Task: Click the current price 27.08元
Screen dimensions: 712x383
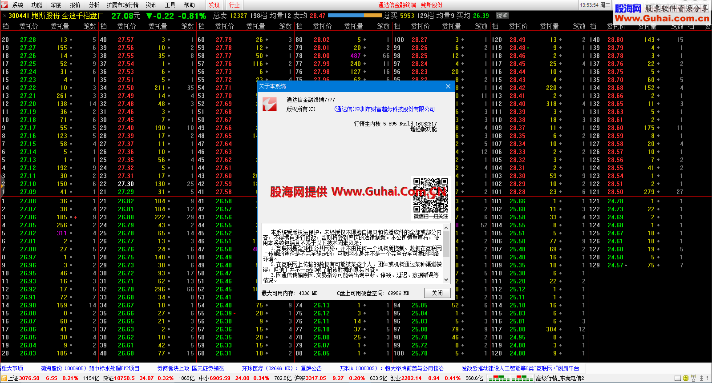Action: tap(126, 16)
